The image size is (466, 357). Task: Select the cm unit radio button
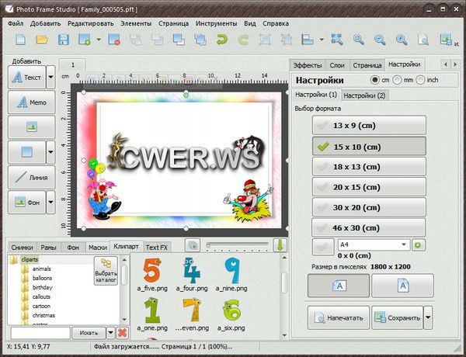pos(376,80)
